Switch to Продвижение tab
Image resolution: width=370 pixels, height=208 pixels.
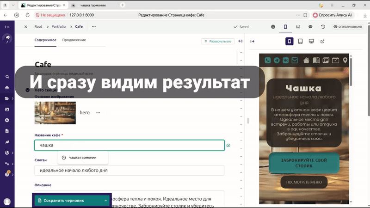coord(74,40)
